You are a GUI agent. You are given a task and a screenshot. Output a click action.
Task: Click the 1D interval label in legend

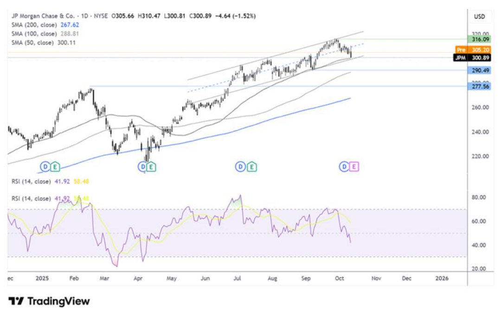(x=84, y=16)
